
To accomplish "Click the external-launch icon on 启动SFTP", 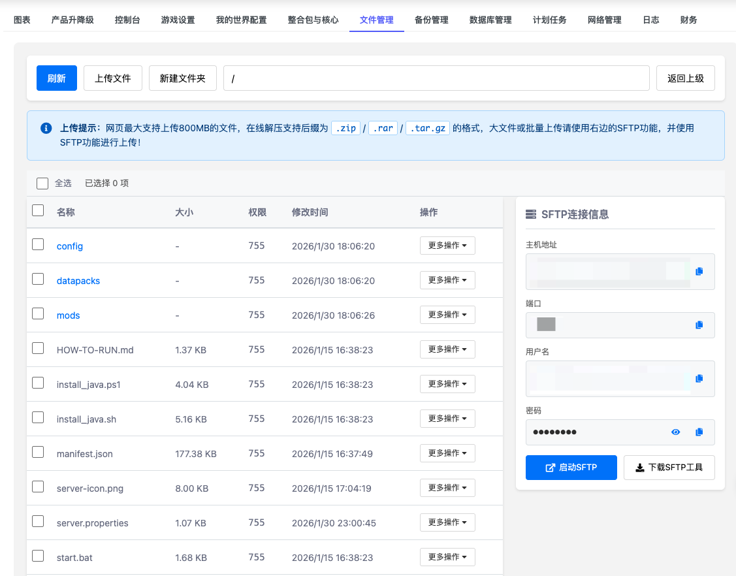I will pyautogui.click(x=551, y=468).
